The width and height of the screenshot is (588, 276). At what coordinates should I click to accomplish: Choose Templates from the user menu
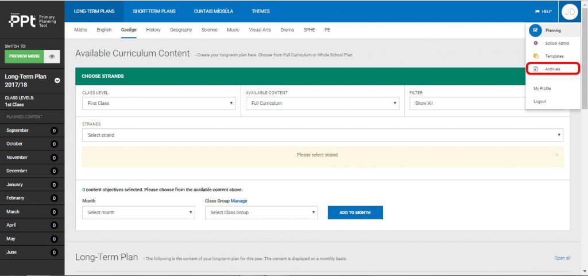coord(554,56)
